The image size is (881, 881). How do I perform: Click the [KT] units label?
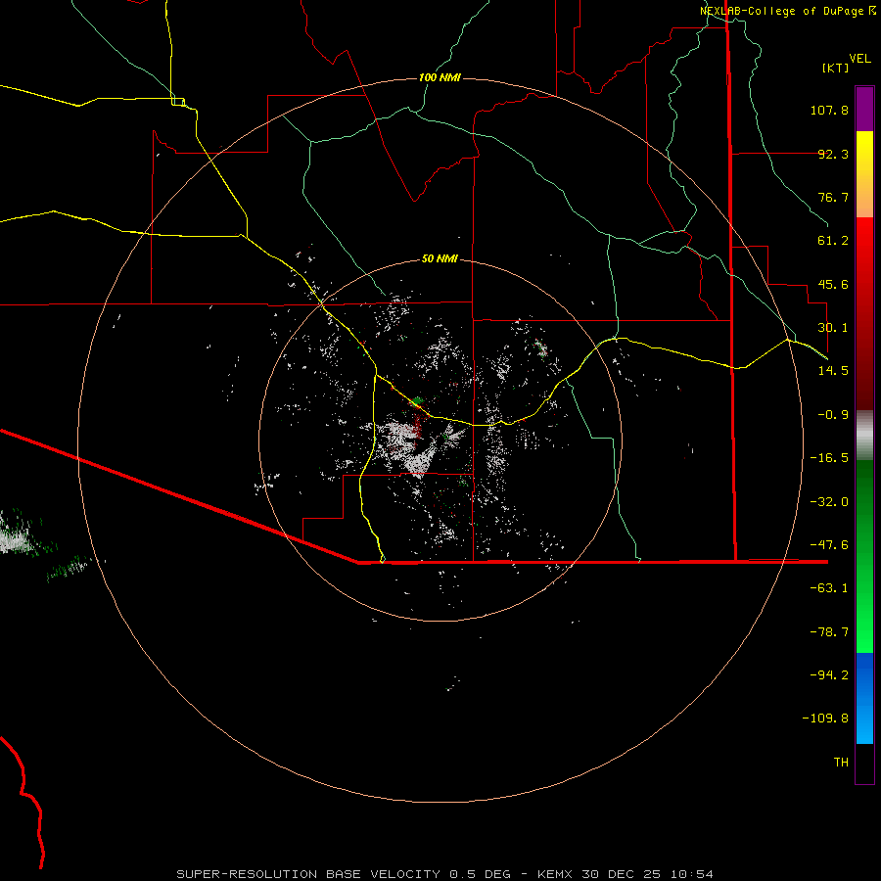coord(836,68)
